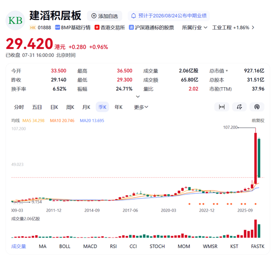Click the BMP基础行情 tag icon
Image resolution: width=272 pixels, height=255 pixels.
[x=57, y=27]
